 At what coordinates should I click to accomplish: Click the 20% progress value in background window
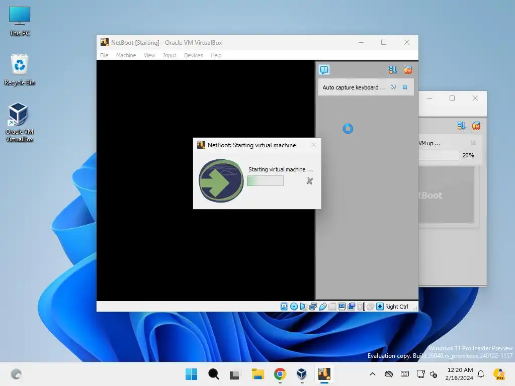point(468,155)
